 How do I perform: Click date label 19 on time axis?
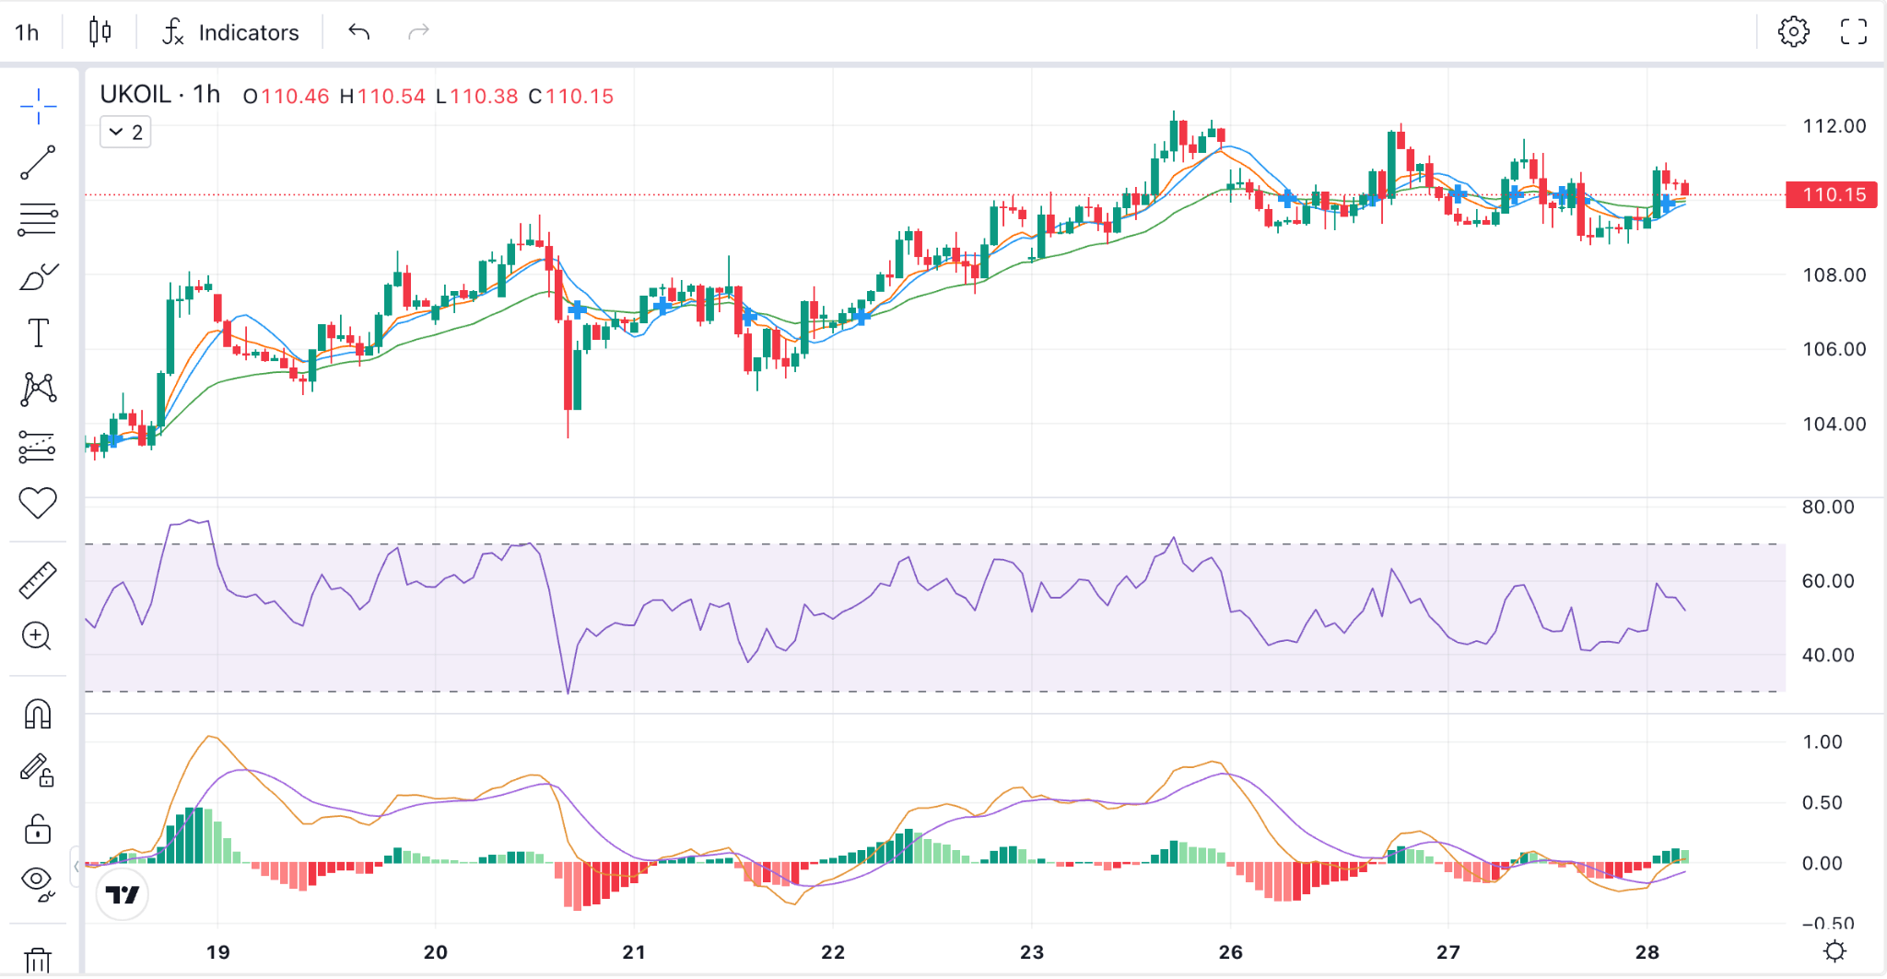(218, 951)
